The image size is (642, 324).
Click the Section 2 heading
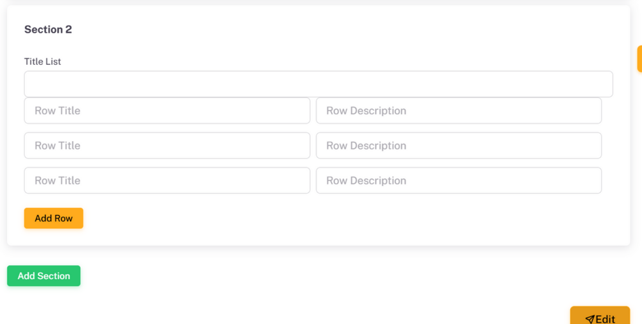click(x=48, y=30)
